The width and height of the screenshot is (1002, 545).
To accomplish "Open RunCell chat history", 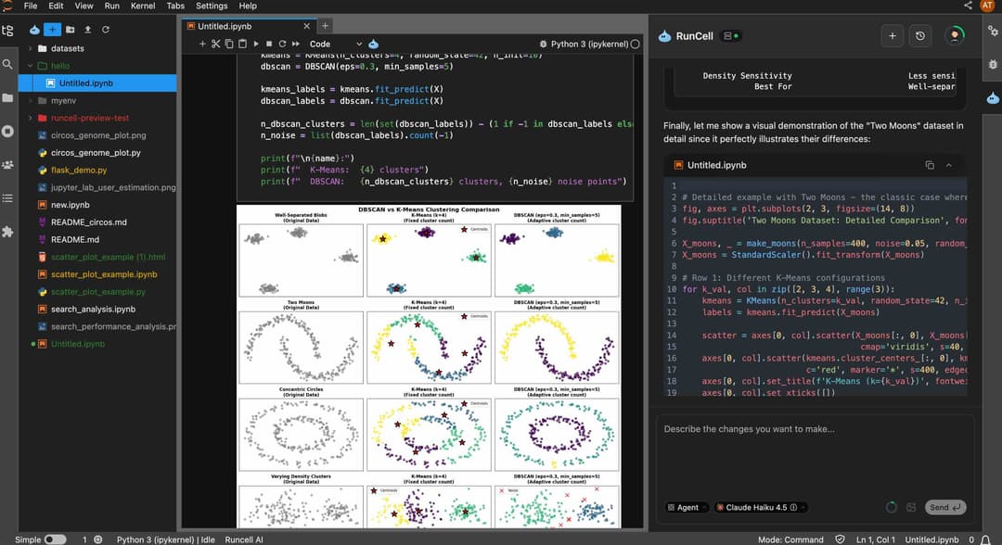I will pos(920,36).
